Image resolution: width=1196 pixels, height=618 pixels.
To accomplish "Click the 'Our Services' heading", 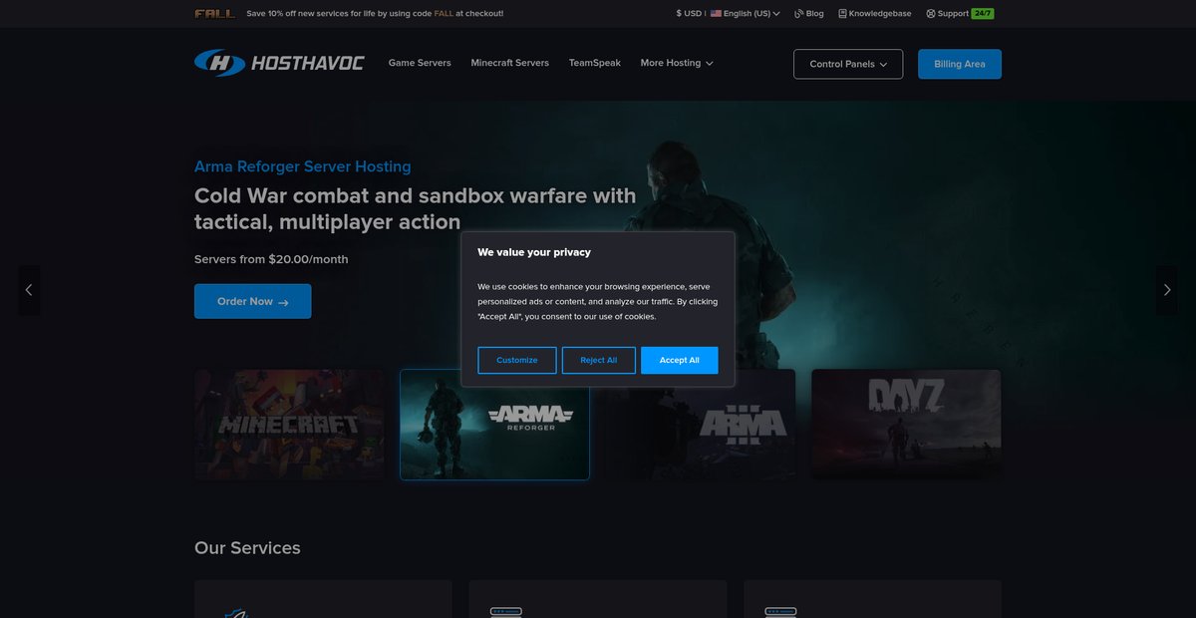I will pyautogui.click(x=247, y=548).
